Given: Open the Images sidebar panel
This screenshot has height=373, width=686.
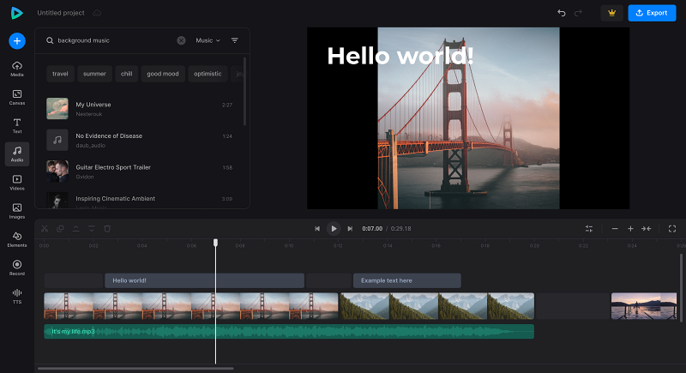Looking at the screenshot, I should click(17, 211).
